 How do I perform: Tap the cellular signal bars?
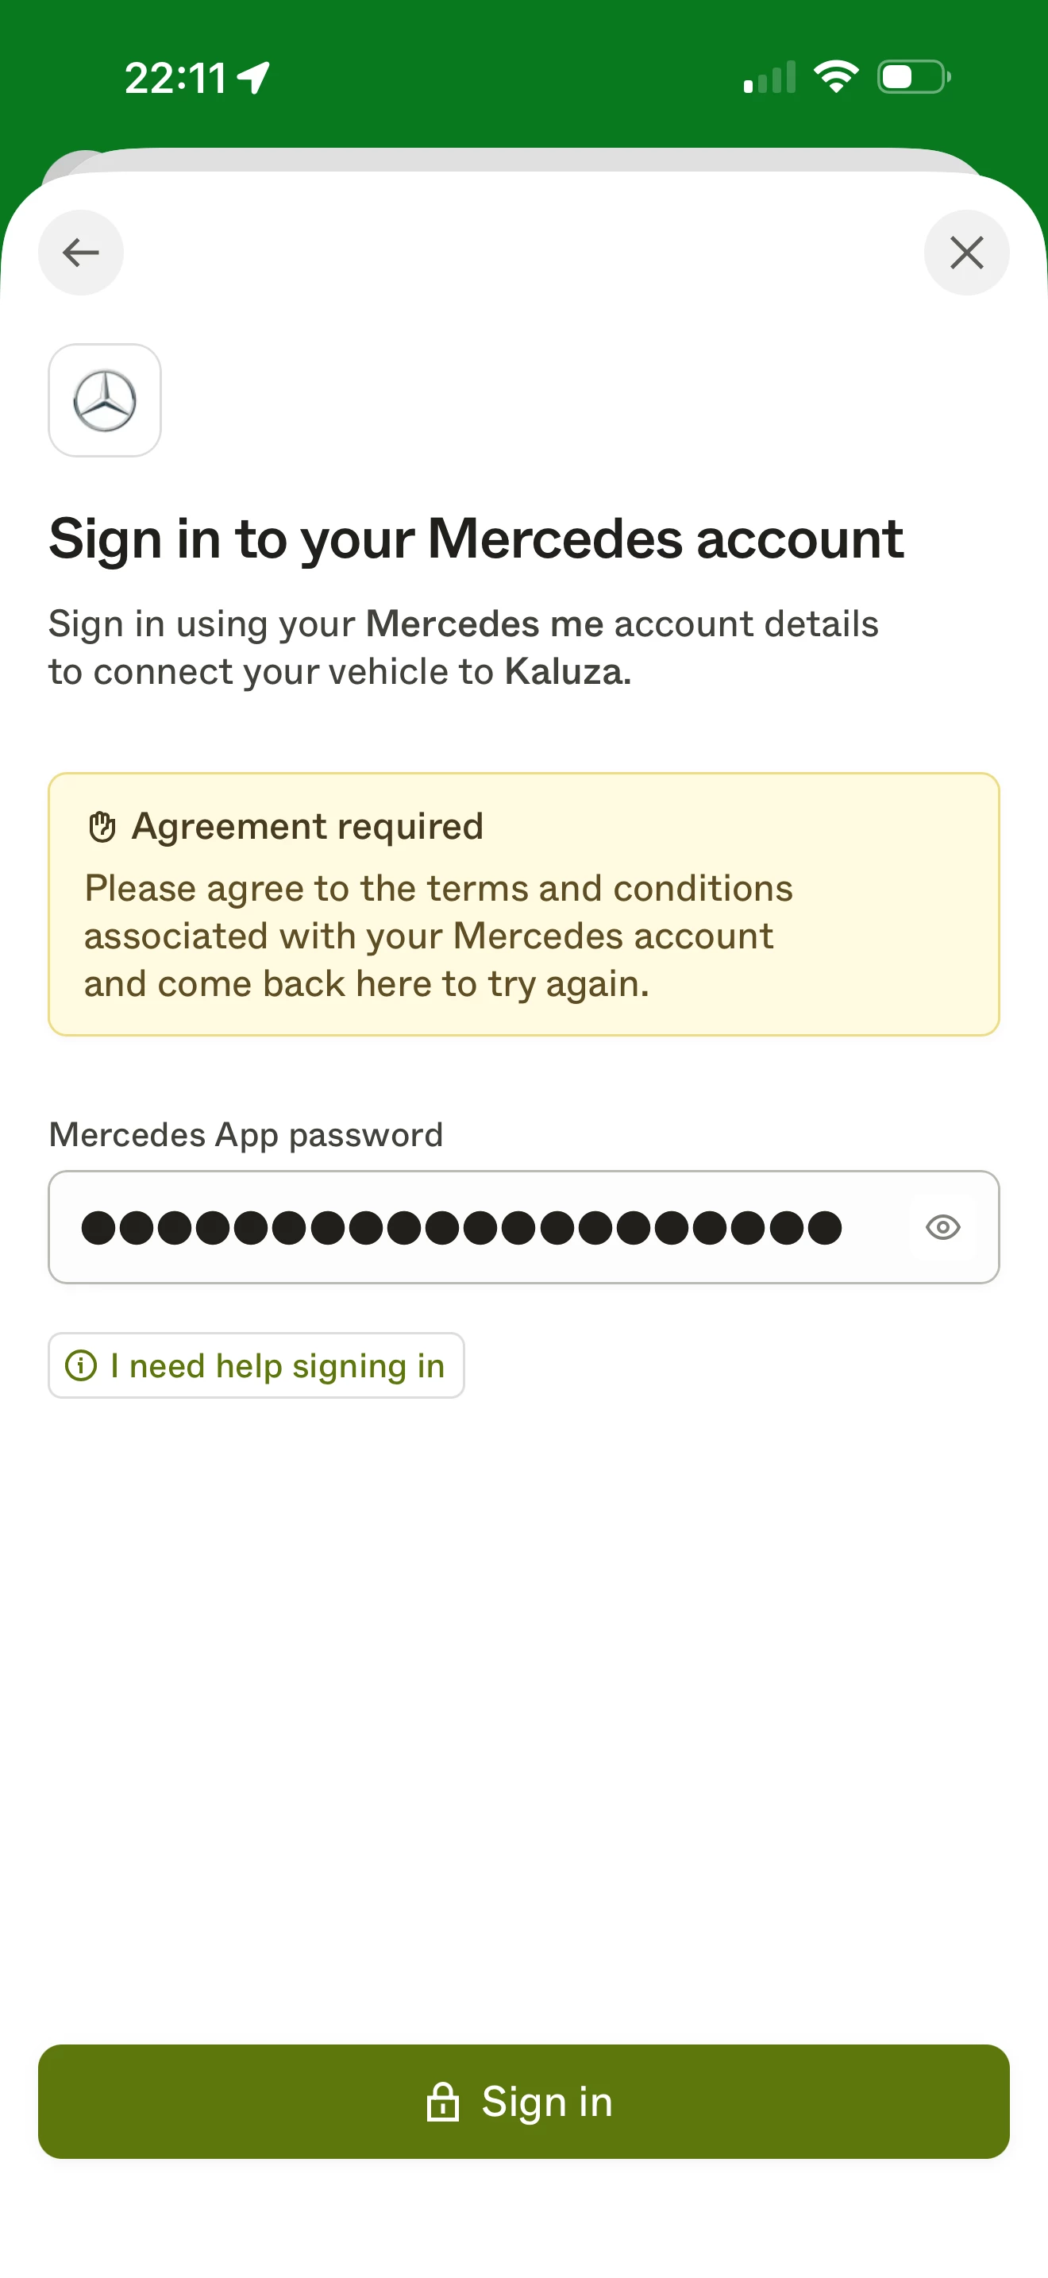click(x=769, y=77)
